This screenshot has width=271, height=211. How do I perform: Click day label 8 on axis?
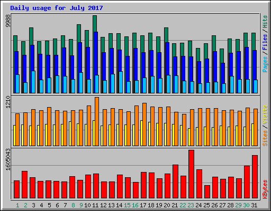click(73, 205)
